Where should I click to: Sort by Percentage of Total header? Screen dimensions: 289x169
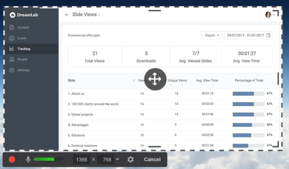pos(249,80)
